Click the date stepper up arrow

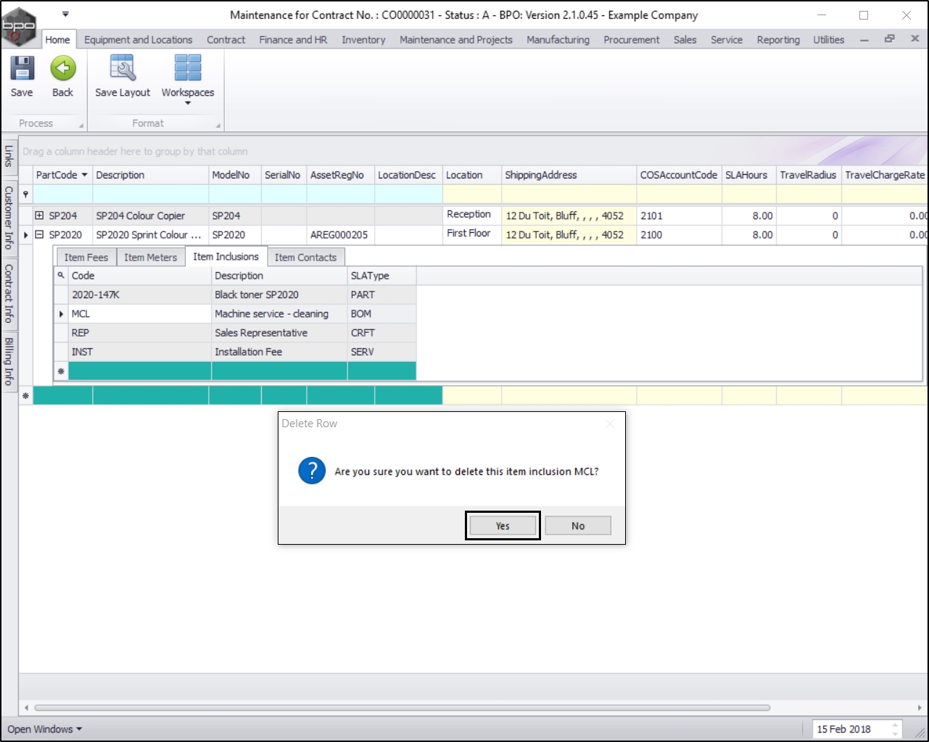tap(896, 725)
